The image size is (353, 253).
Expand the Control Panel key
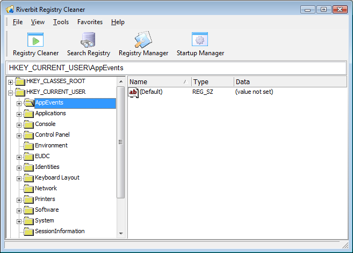click(19, 136)
